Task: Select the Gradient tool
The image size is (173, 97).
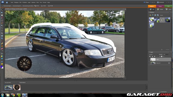Action: point(2,56)
